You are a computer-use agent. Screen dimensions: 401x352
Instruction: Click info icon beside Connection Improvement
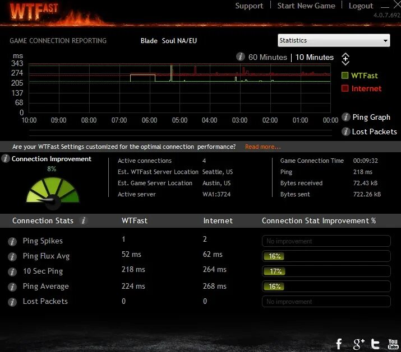6,158
